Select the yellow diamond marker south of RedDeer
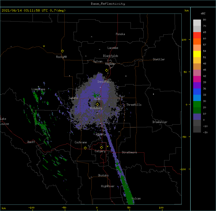 [x=106, y=70]
